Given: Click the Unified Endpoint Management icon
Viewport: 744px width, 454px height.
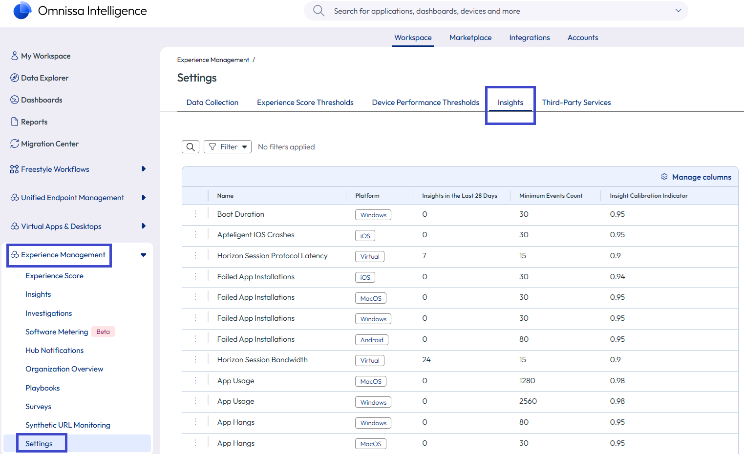Looking at the screenshot, I should pos(15,197).
